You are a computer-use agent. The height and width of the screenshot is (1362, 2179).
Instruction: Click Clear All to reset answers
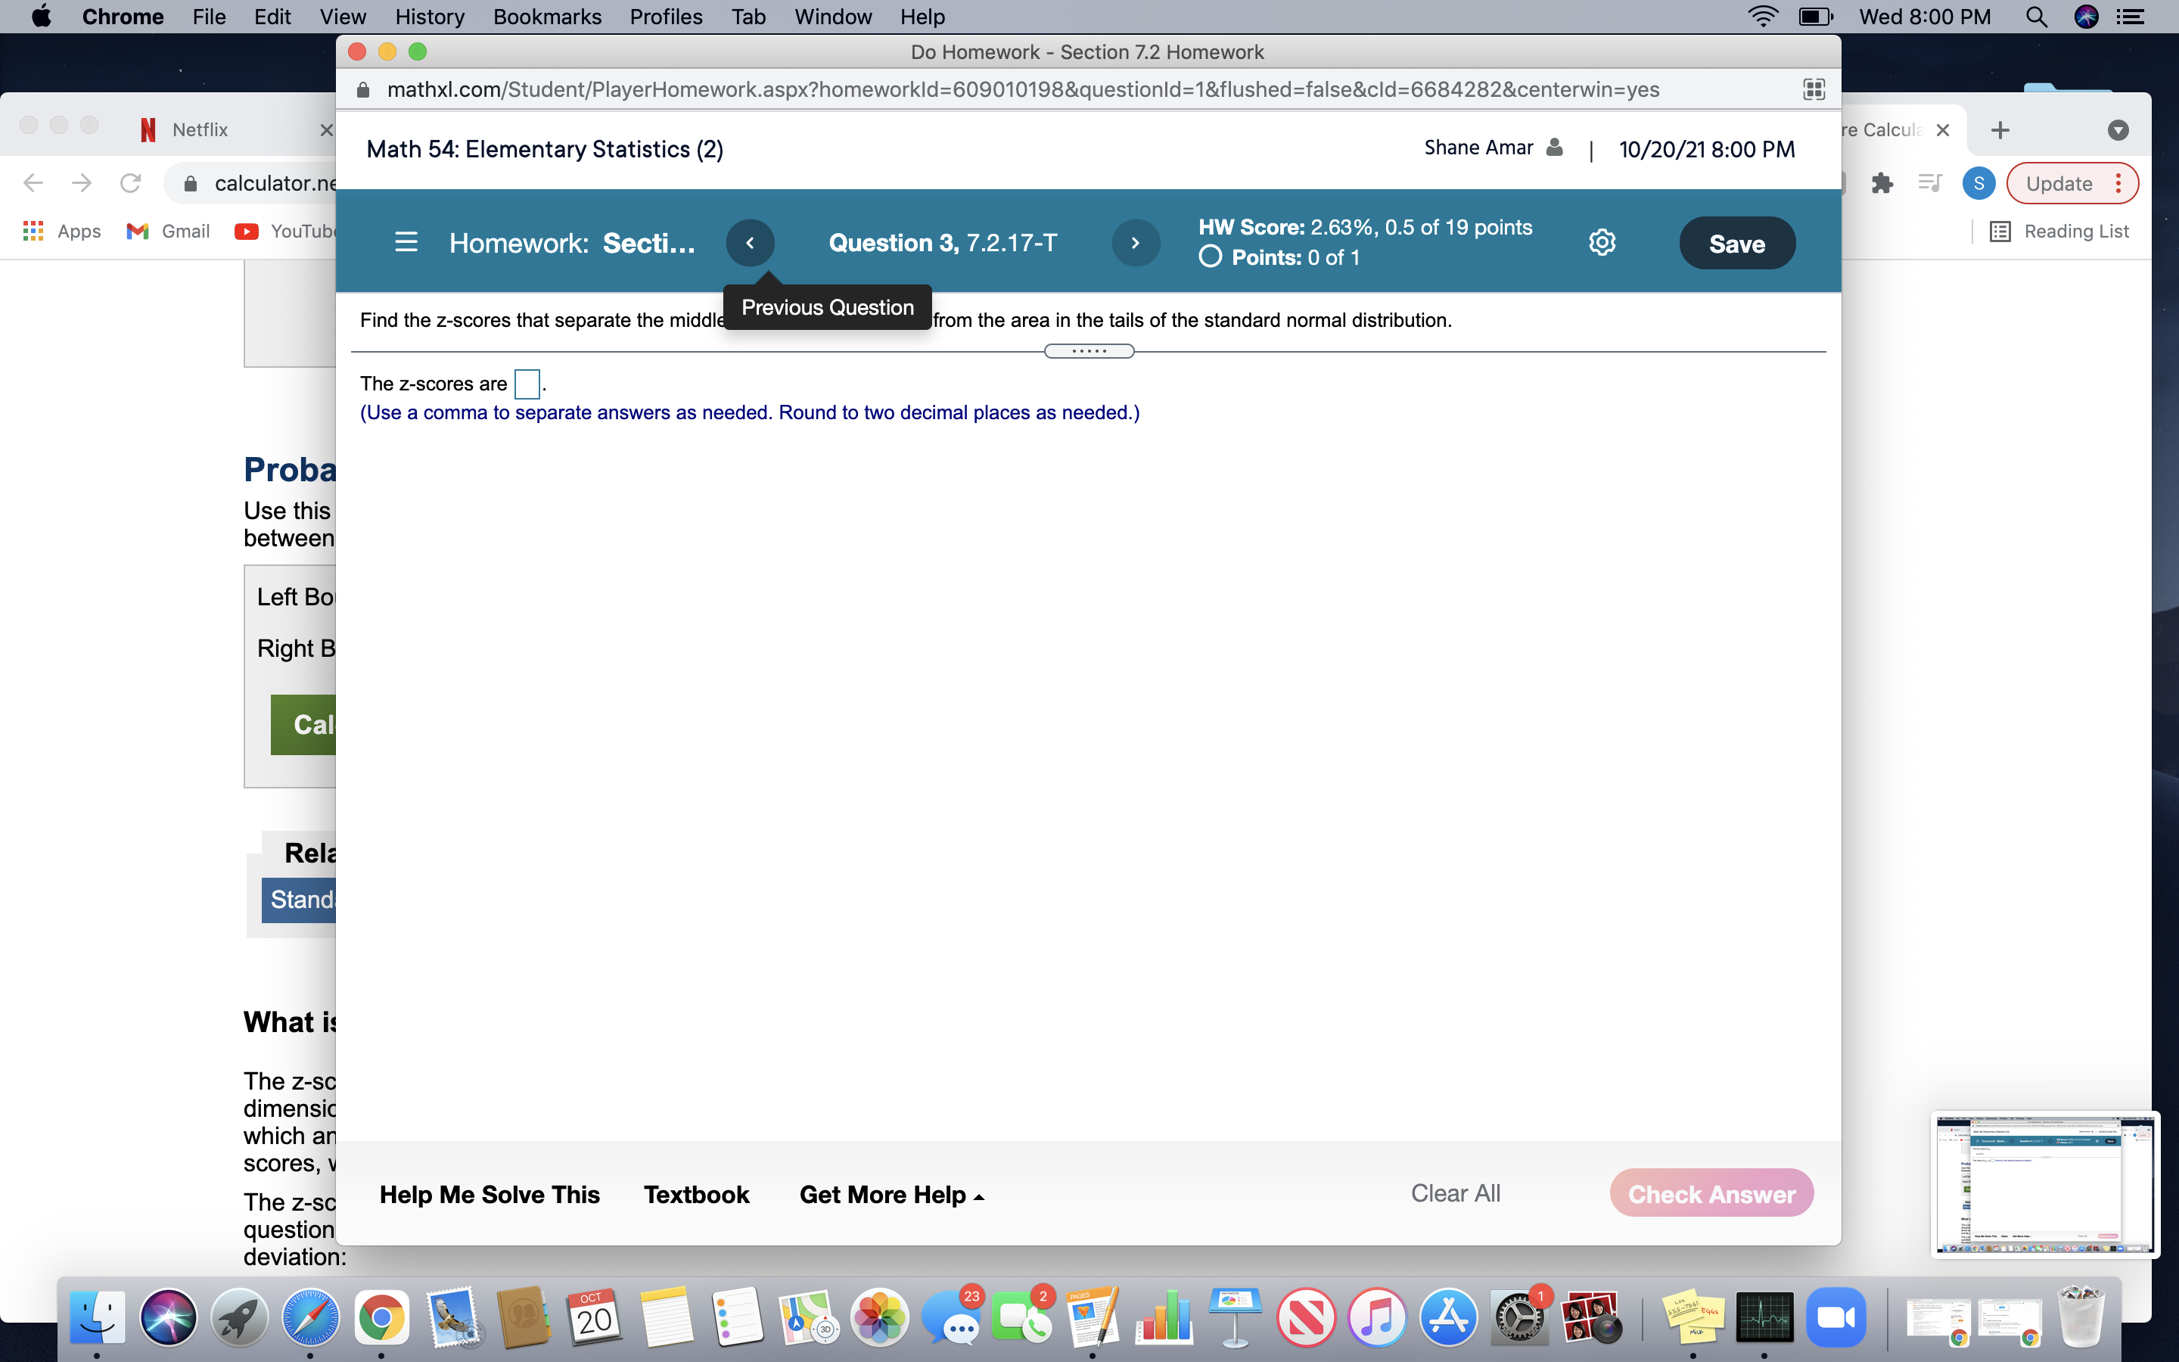(x=1455, y=1193)
